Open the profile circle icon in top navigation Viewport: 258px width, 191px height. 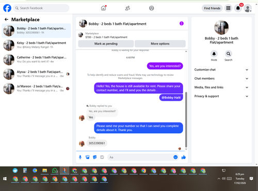click(152, 8)
